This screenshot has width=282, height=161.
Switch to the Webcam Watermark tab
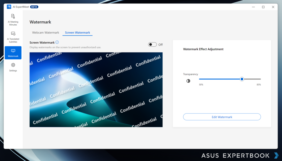pyautogui.click(x=46, y=33)
